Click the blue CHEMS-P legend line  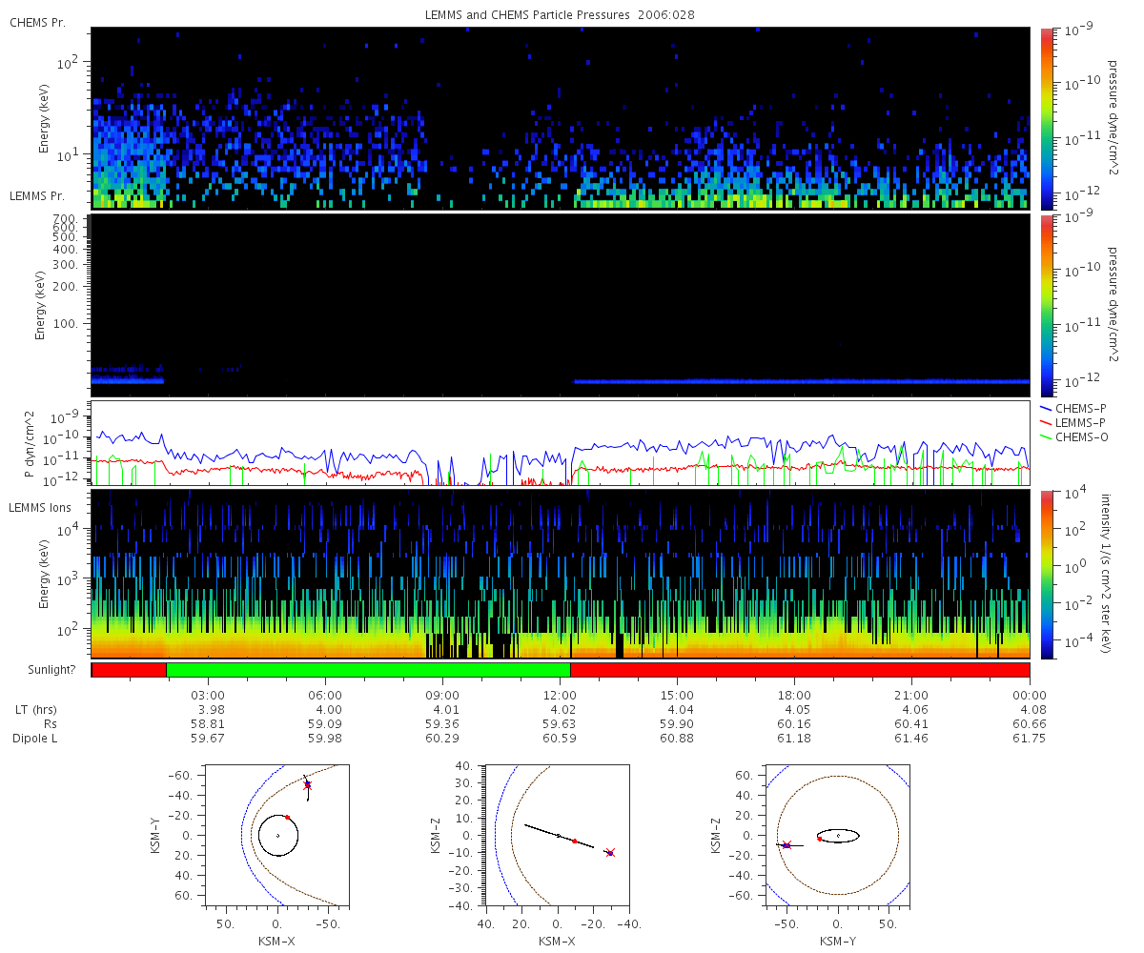[x=1046, y=408]
